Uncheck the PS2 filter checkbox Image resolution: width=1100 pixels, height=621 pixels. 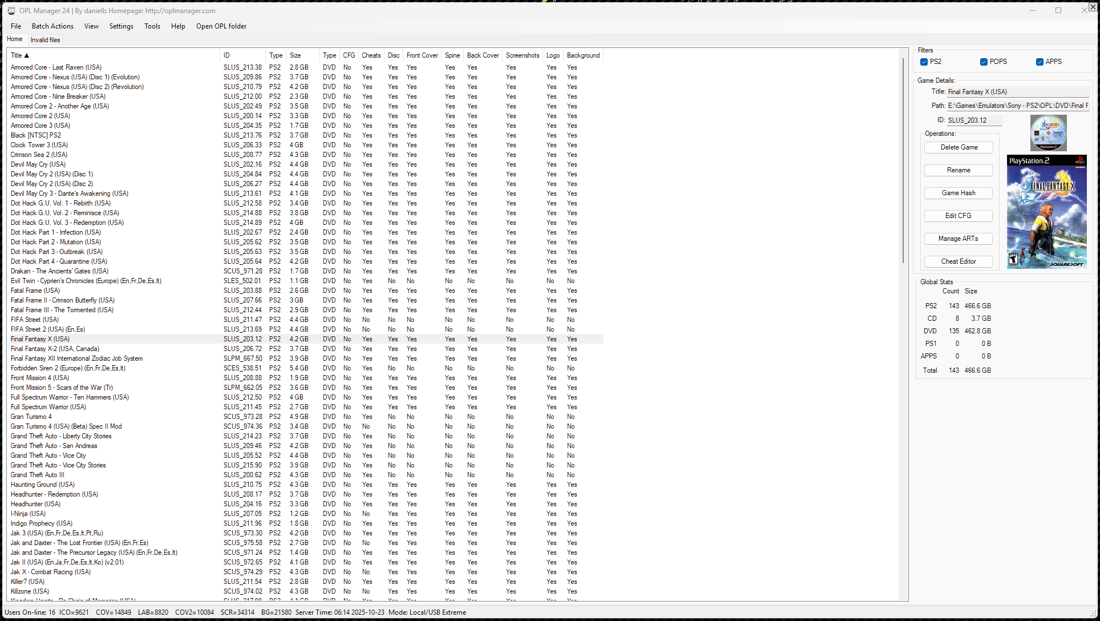click(x=924, y=62)
